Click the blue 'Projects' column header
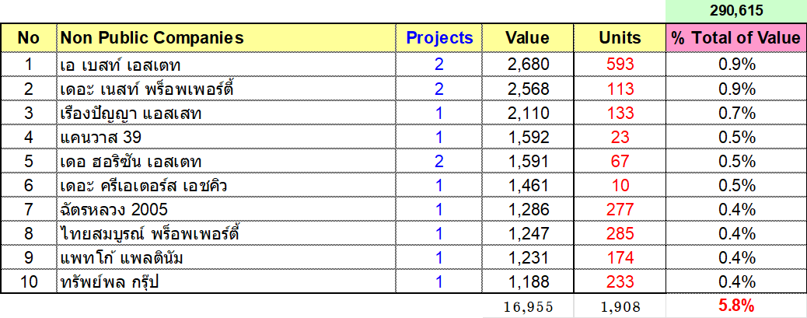This screenshot has height=318, width=807. [439, 38]
